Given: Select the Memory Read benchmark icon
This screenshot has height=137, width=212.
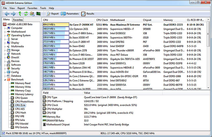Looking at the screenshot, I should (12, 83).
